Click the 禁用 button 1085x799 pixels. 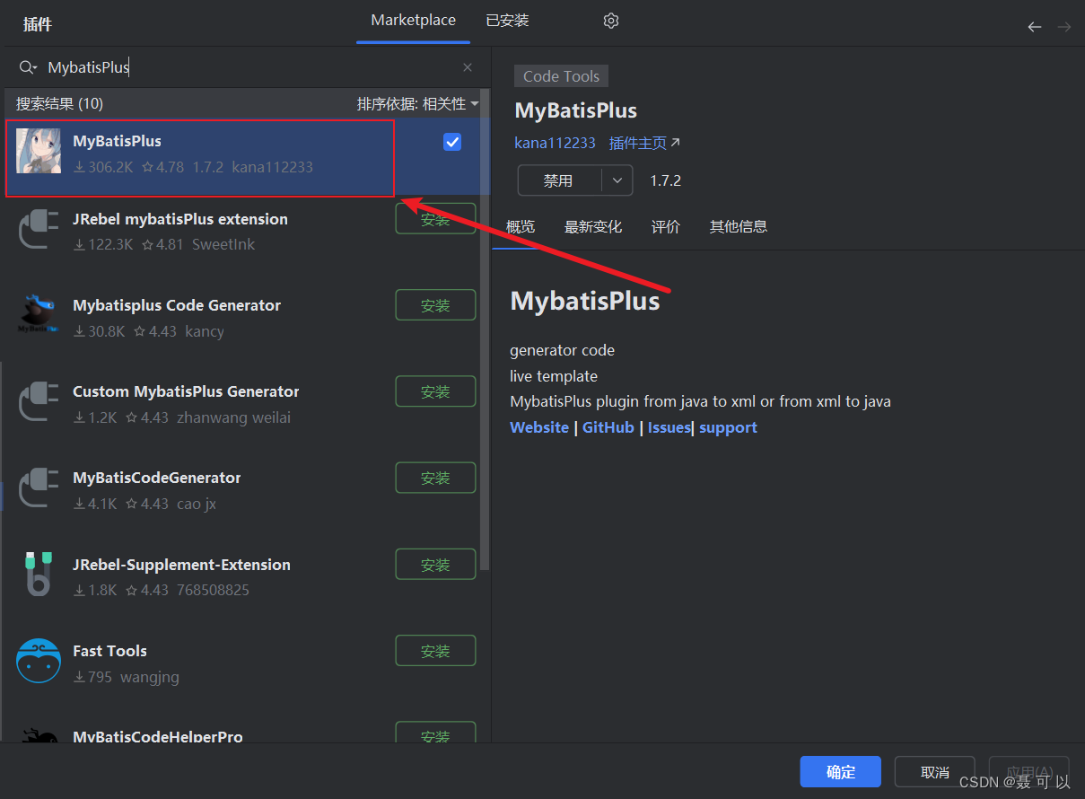559,180
